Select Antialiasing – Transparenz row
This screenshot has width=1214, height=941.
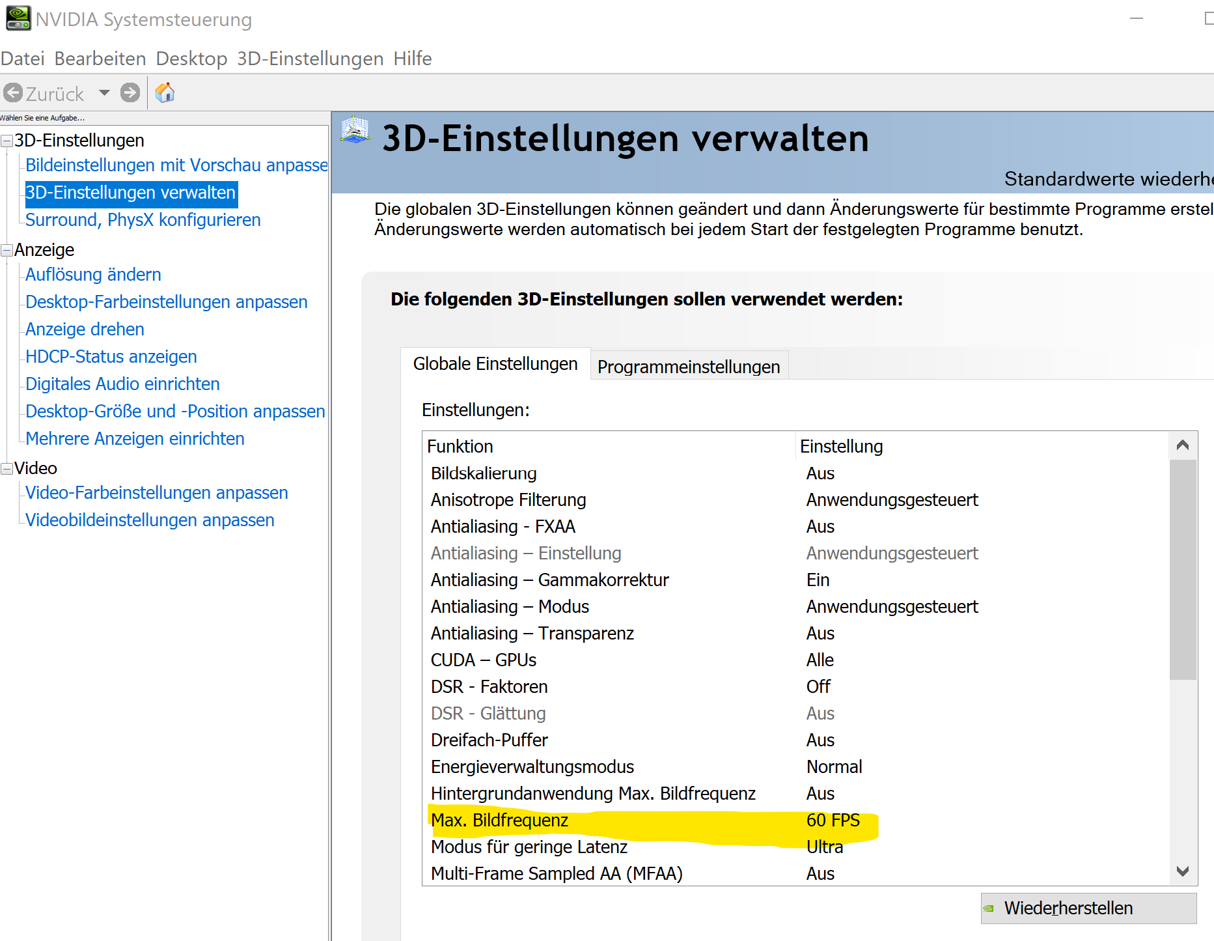[x=795, y=634]
